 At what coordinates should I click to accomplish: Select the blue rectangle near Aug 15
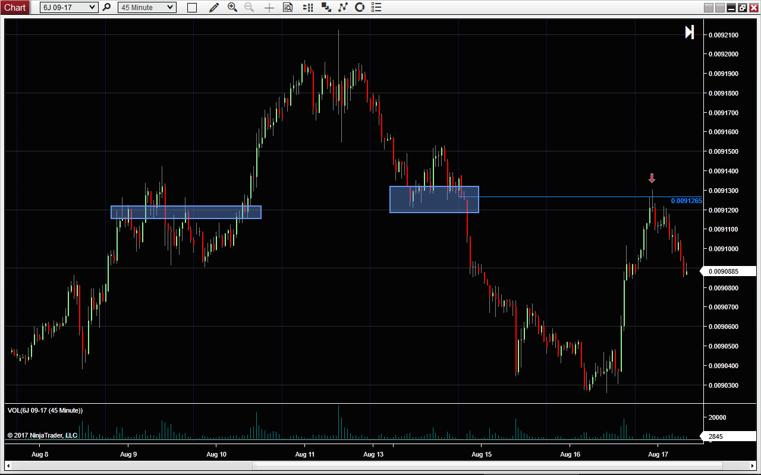tap(434, 199)
